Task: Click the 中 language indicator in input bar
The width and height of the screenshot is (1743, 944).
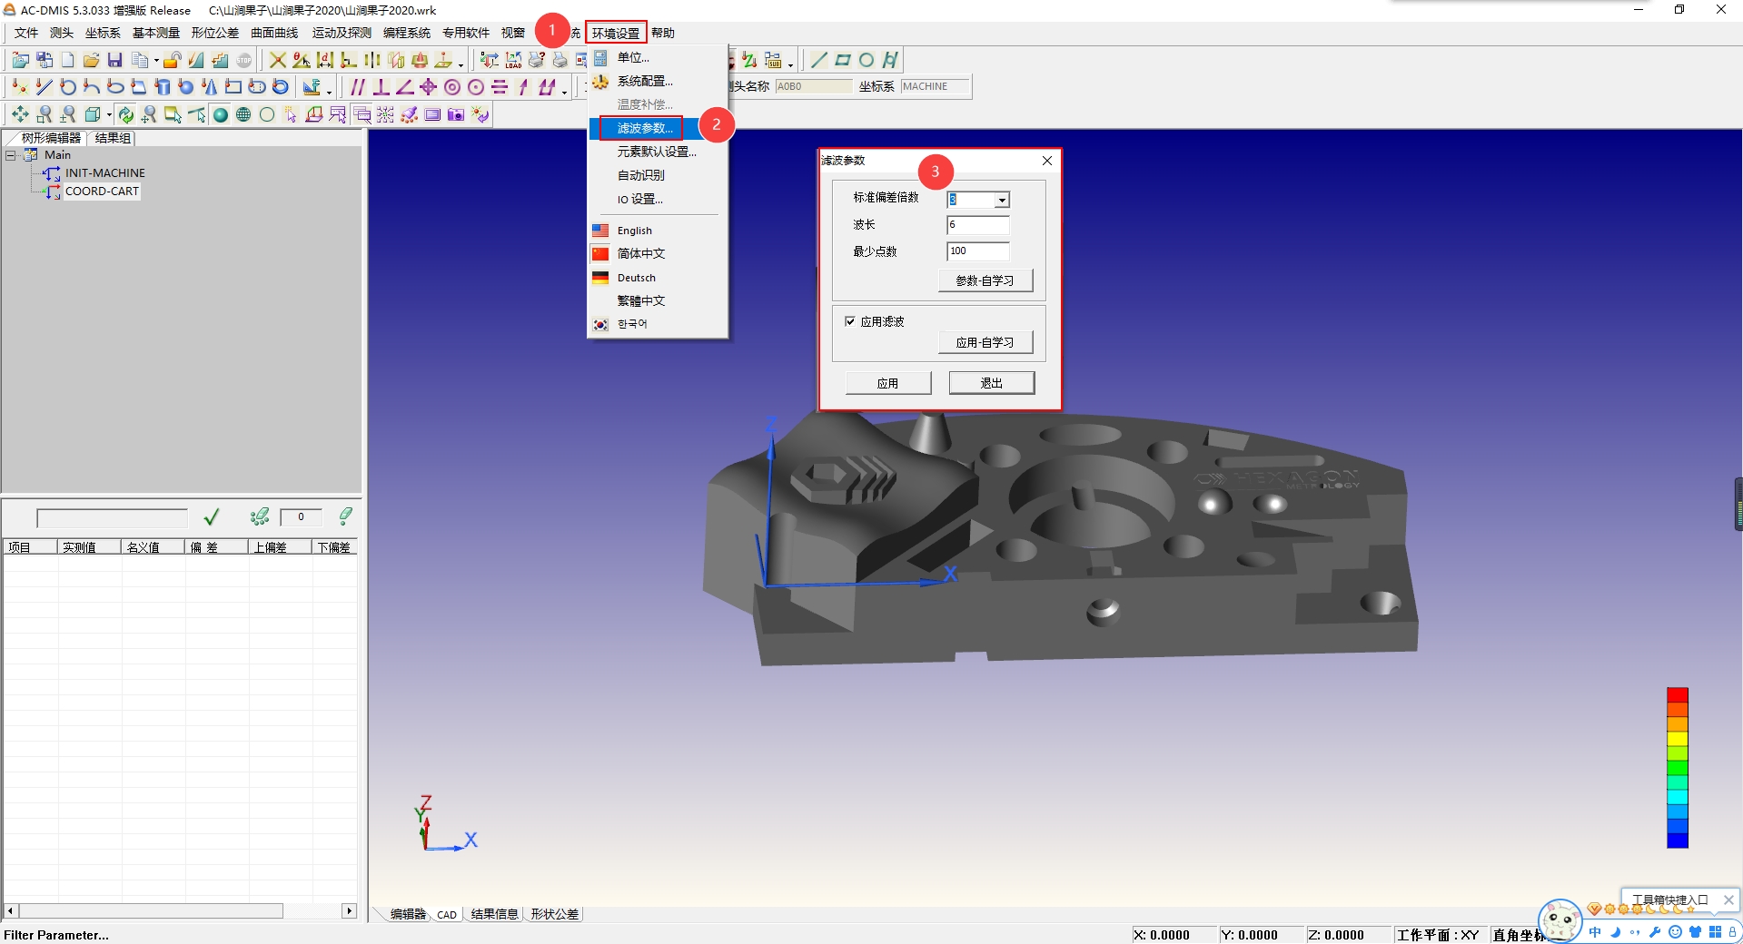Action: [1595, 932]
